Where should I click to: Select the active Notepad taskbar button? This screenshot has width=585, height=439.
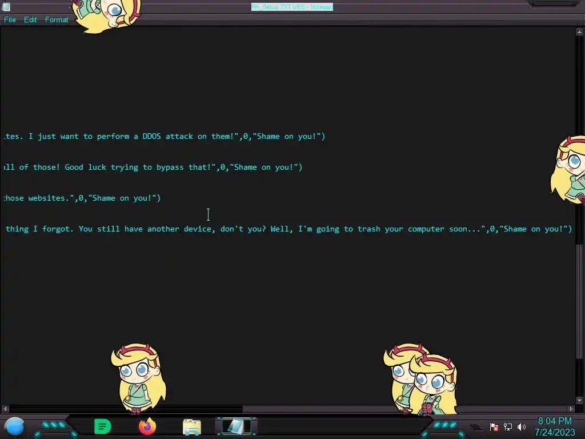coord(237,426)
